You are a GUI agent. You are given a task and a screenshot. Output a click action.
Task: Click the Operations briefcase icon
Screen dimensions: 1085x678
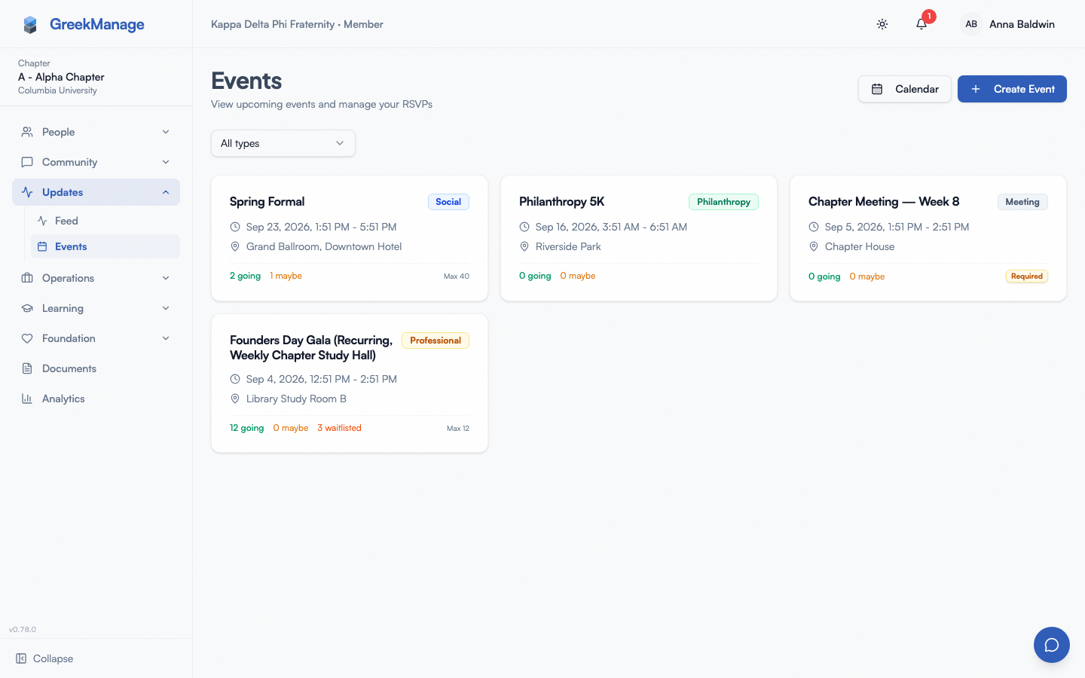pos(27,278)
